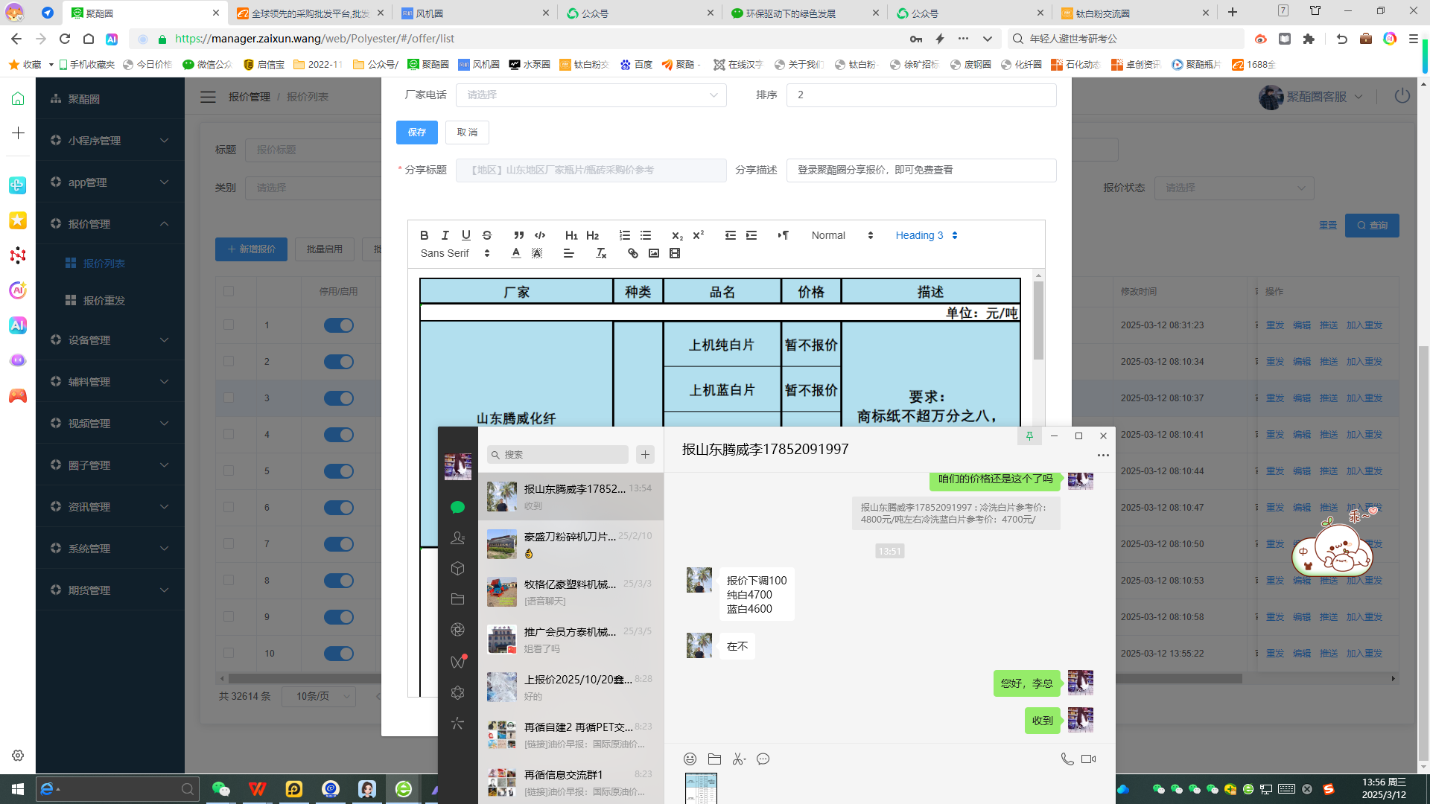Open the Sans Serif font dropdown
Image resolution: width=1430 pixels, height=804 pixels.
pos(454,253)
